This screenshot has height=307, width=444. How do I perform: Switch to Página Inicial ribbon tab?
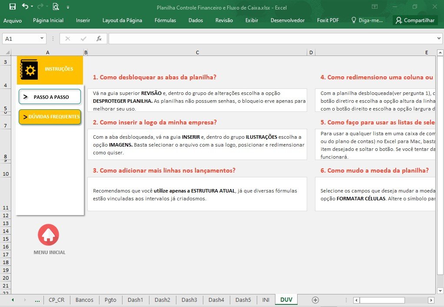[x=48, y=20]
